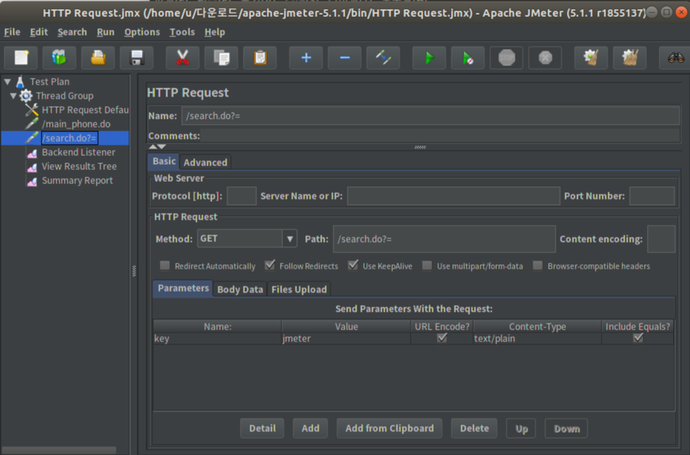This screenshot has height=455, width=690.
Task: Open the Edit menu
Action: 39,32
